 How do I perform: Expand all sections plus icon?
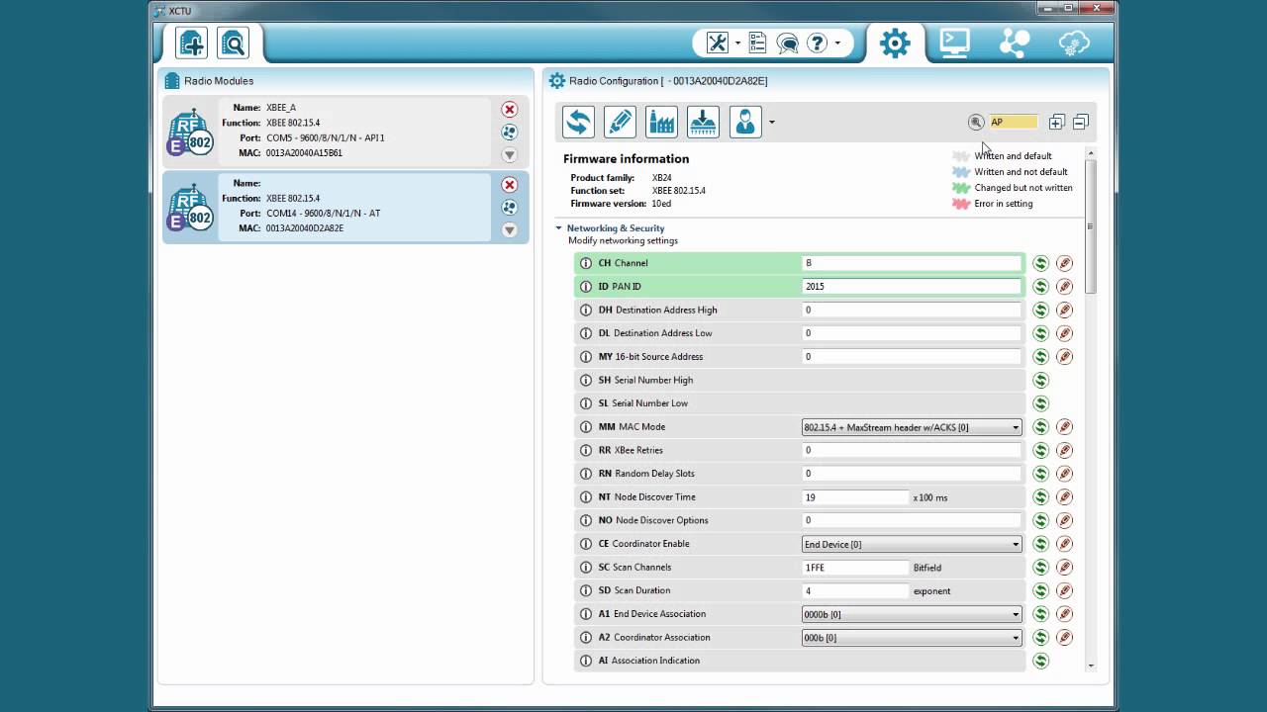(x=1056, y=122)
